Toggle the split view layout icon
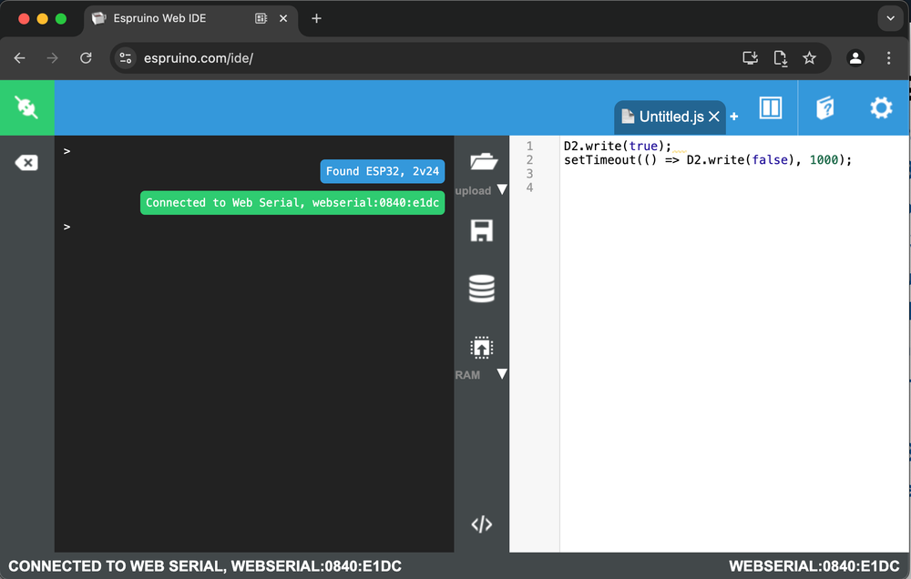Screen dimensions: 911x579 coord(771,108)
